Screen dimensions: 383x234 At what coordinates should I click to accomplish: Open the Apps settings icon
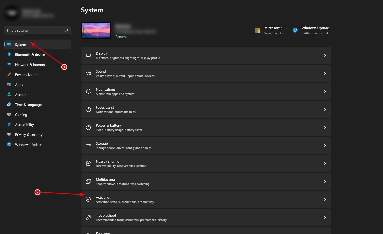(x=9, y=84)
